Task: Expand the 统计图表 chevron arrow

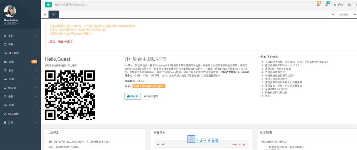Action: [x=37, y=53]
